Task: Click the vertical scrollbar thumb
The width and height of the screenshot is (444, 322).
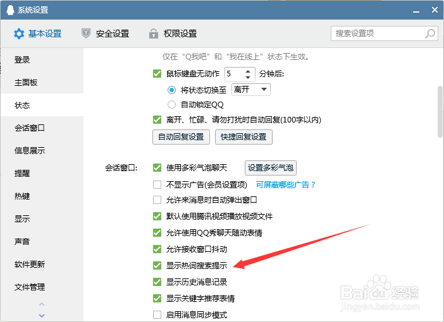Action: (x=440, y=112)
